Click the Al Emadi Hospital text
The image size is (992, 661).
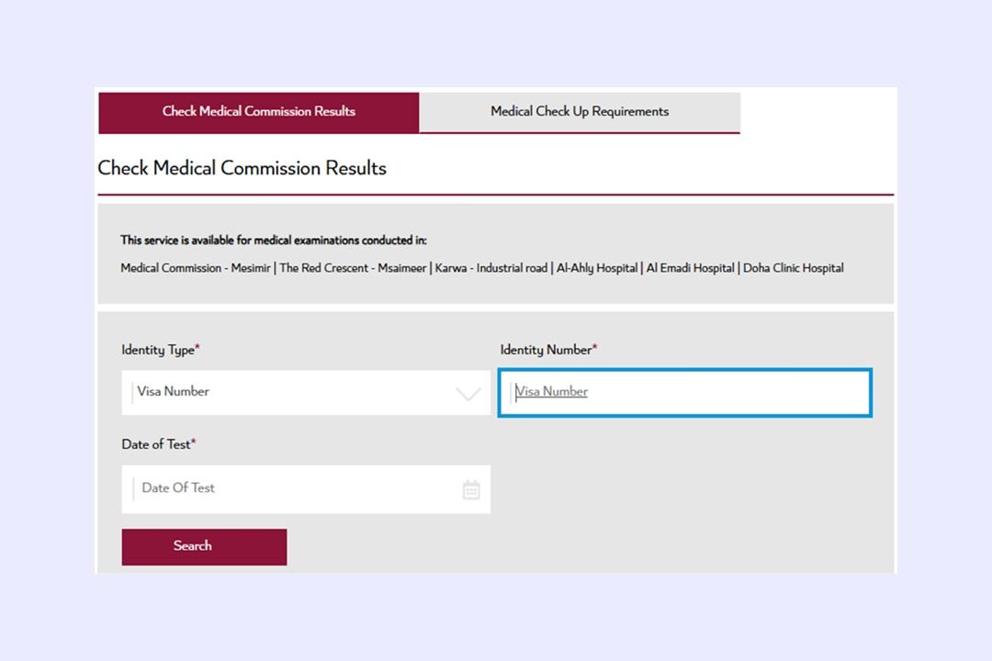(x=691, y=268)
